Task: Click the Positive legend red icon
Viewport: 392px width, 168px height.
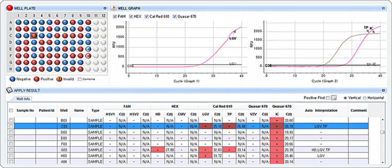Action: click(36, 79)
